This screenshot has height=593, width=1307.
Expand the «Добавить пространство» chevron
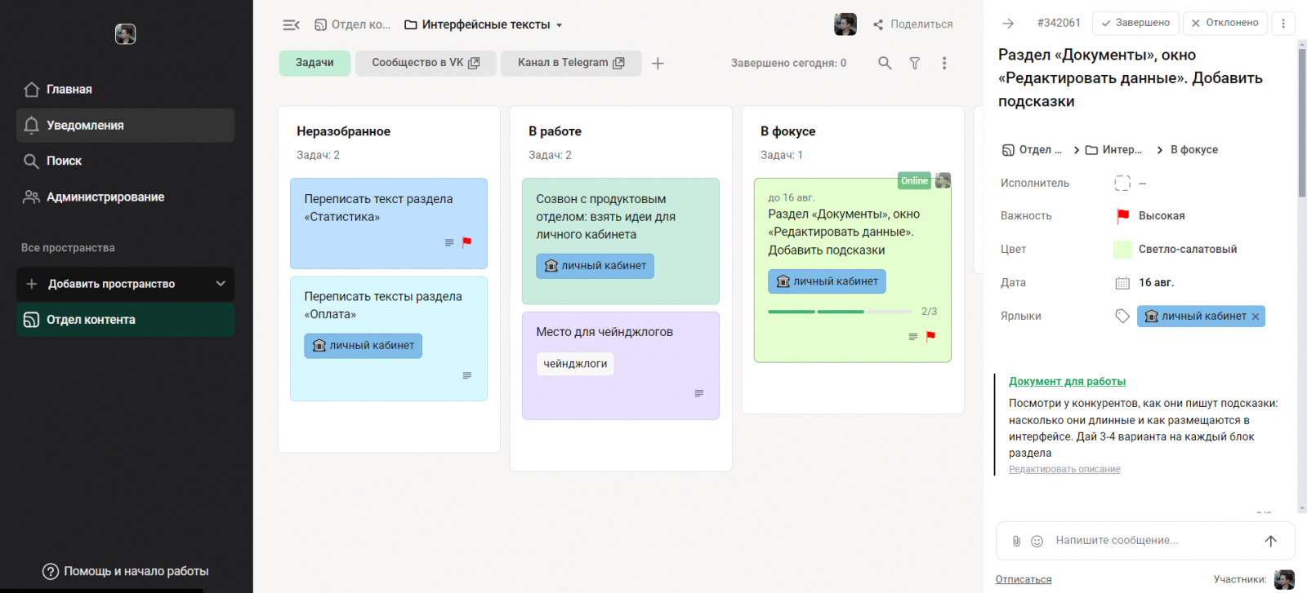click(221, 284)
